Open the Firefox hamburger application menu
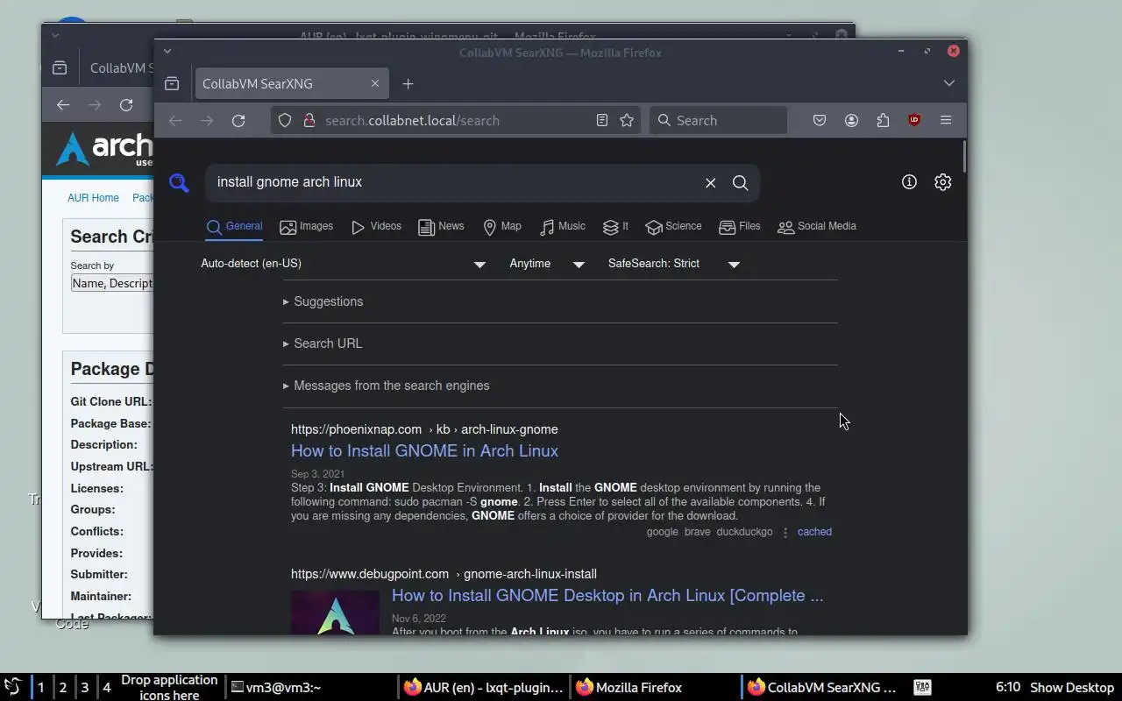 (x=946, y=120)
